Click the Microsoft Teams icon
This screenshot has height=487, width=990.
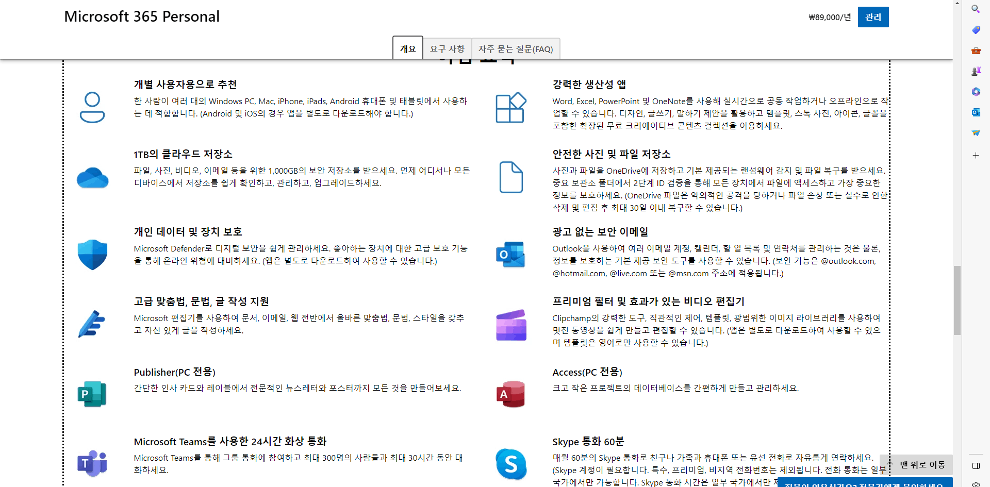click(x=93, y=463)
